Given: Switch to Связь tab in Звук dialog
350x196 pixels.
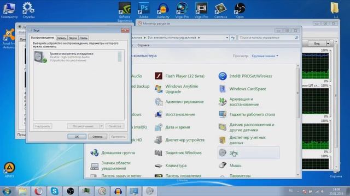Looking at the screenshot, I should tap(84, 38).
